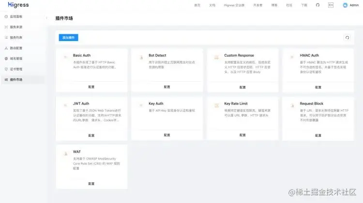363x203 pixels.
Task: Click the Key Auth description about API Key
Action: coord(172,111)
